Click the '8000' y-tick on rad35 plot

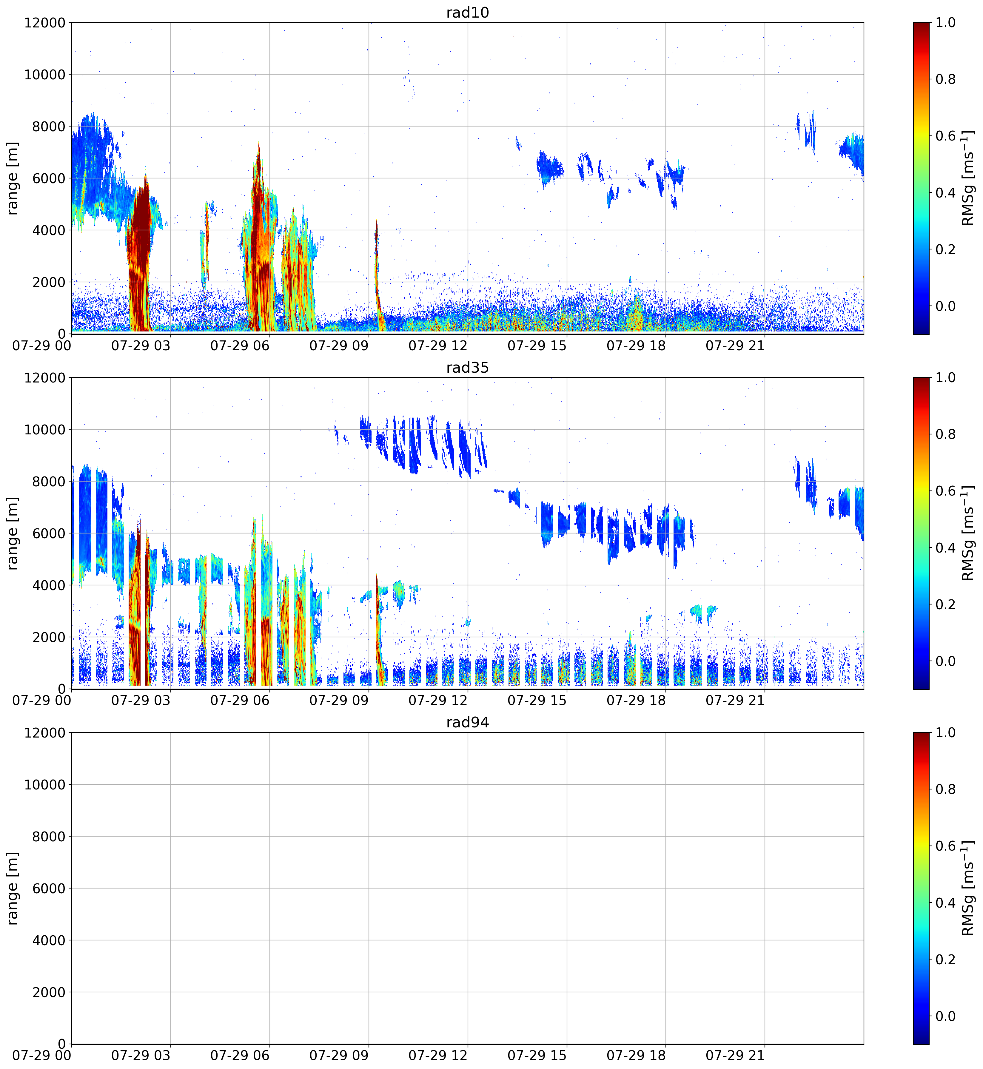coord(49,482)
